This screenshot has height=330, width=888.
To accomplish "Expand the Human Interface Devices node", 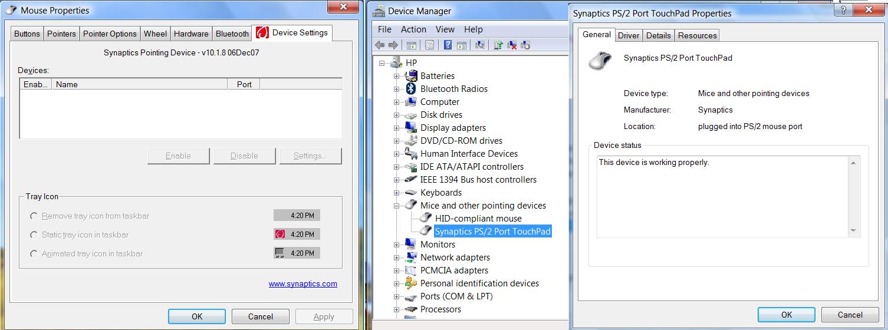I will click(x=397, y=153).
